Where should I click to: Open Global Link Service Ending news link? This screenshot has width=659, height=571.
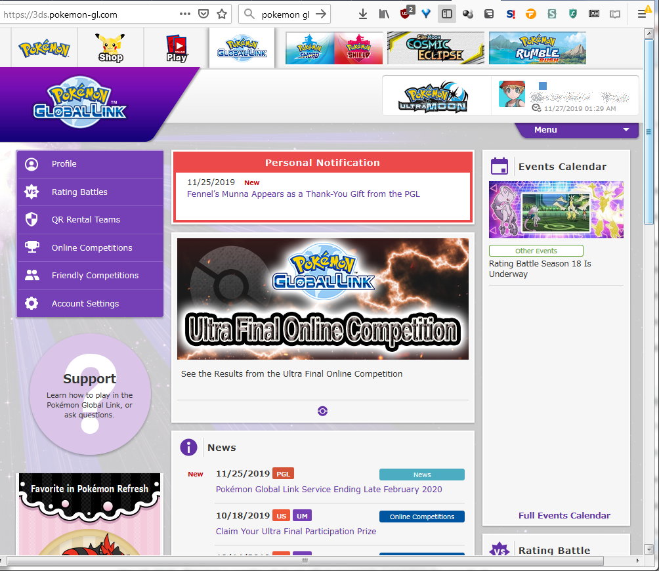329,490
